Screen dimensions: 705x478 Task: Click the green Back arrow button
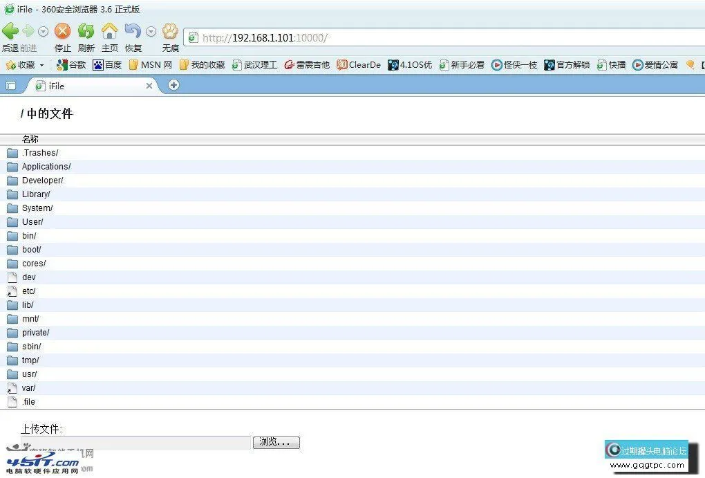tap(10, 31)
